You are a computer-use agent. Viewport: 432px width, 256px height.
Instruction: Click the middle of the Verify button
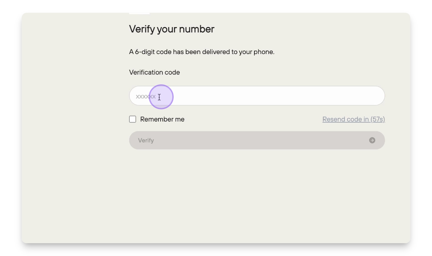tap(257, 140)
